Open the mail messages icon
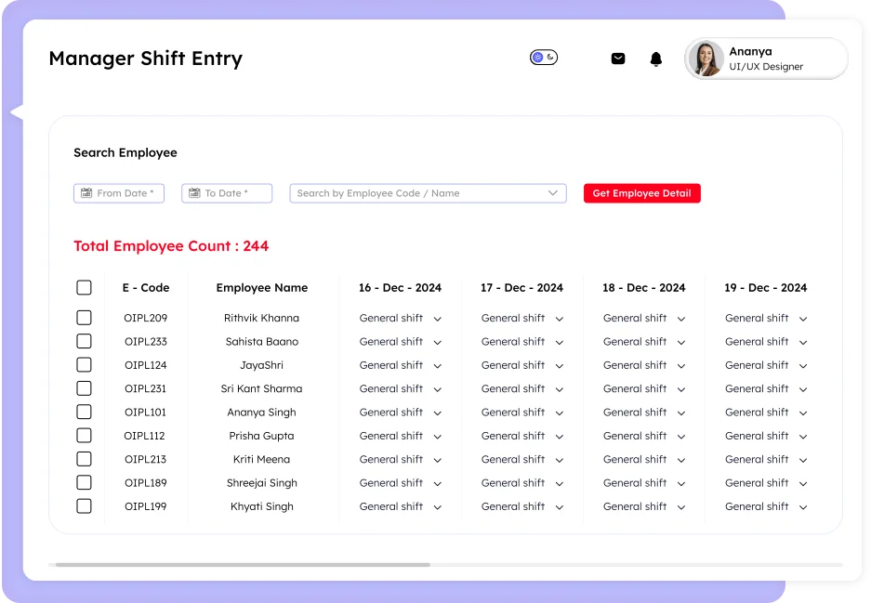The height and width of the screenshot is (603, 871). click(617, 58)
